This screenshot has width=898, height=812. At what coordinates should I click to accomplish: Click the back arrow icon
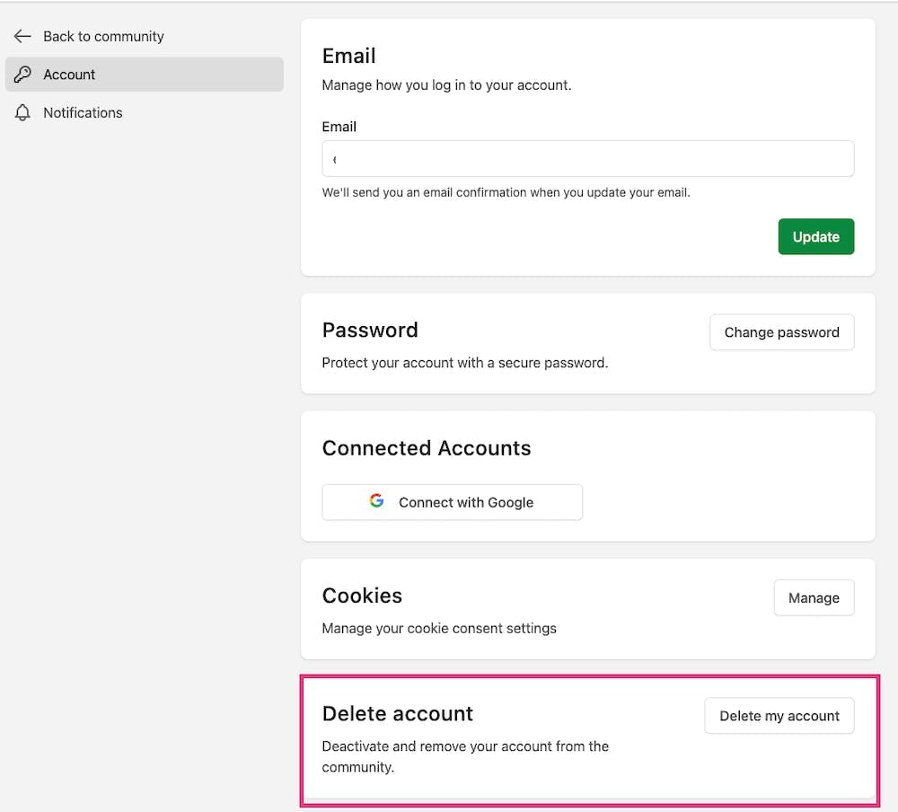[x=22, y=37]
